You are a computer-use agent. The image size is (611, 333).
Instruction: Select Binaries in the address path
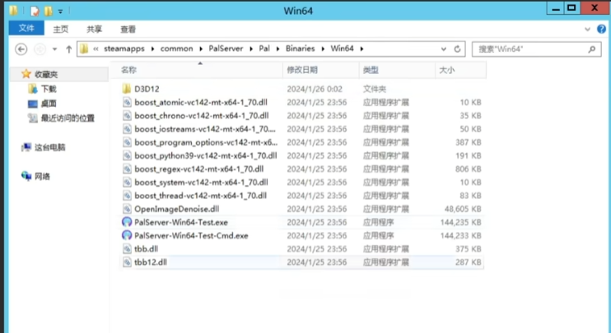[300, 49]
